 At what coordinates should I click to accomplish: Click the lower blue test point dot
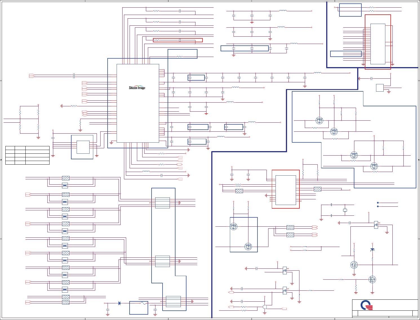pos(378,206)
